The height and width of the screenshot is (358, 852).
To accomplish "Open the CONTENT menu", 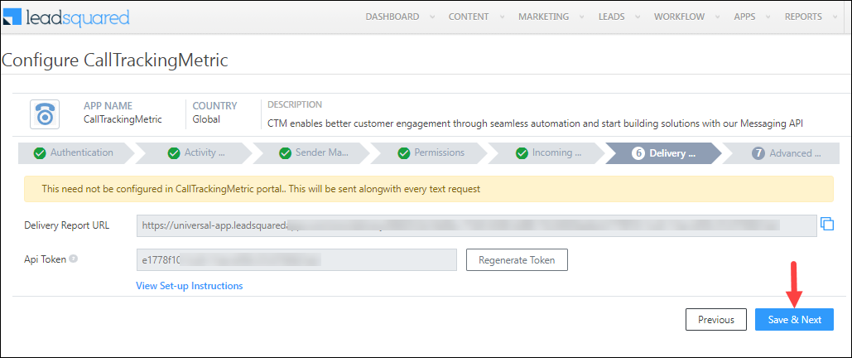I will pos(469,17).
